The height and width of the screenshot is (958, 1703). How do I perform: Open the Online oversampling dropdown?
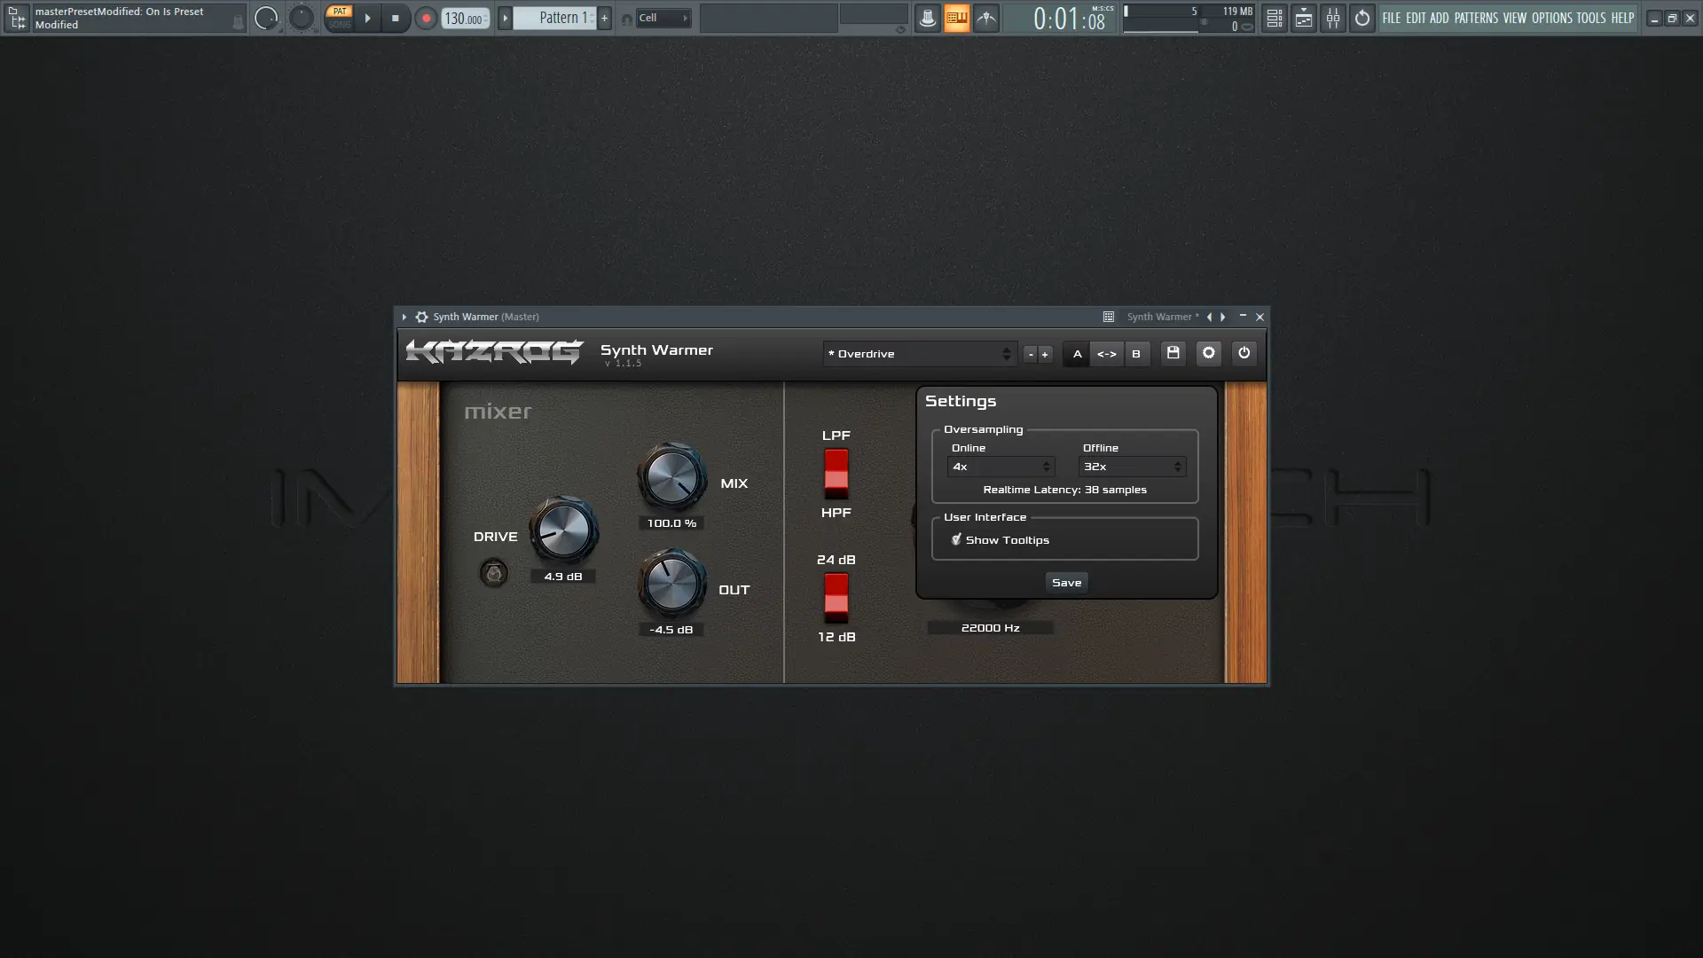(x=1000, y=467)
